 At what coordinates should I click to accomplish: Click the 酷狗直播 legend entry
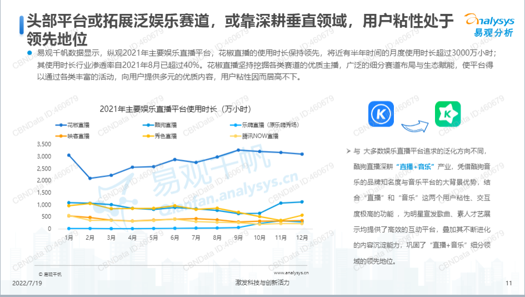point(159,125)
